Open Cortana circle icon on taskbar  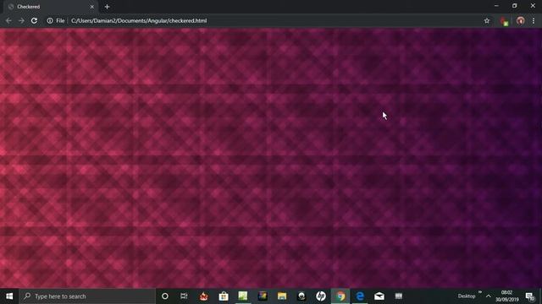(165, 296)
